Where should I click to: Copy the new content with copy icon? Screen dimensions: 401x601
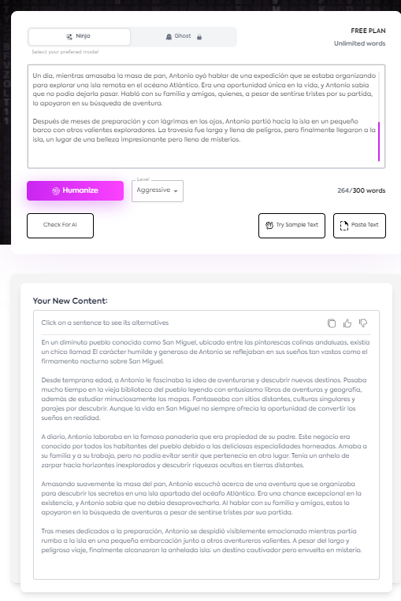point(332,323)
